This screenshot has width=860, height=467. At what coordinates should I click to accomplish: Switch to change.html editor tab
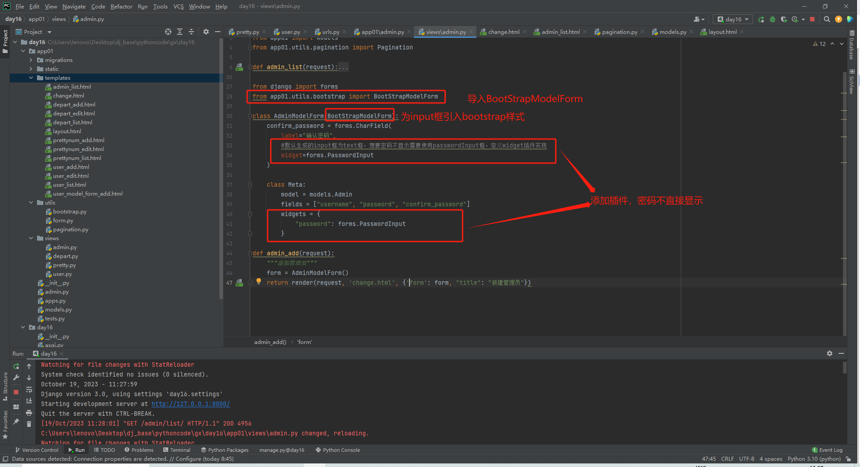[x=504, y=32]
